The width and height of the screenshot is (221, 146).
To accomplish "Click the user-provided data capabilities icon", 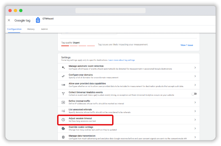I will point(63,85).
